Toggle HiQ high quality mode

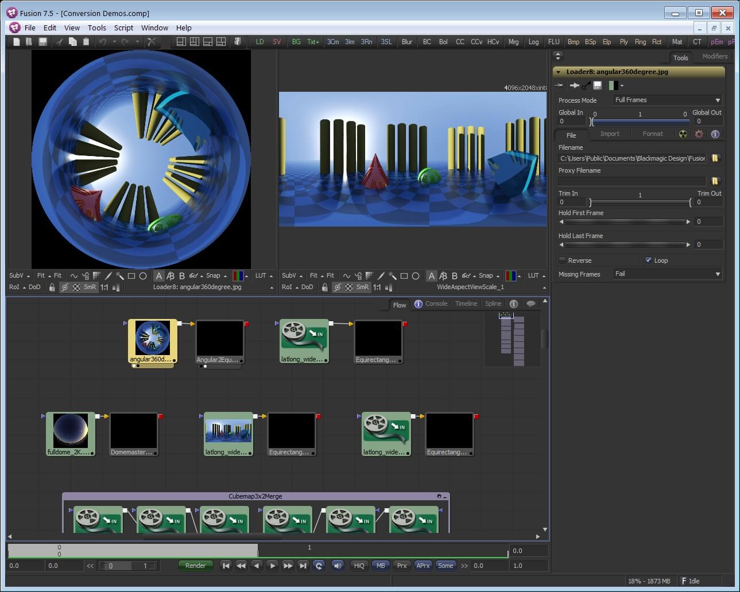[x=359, y=566]
